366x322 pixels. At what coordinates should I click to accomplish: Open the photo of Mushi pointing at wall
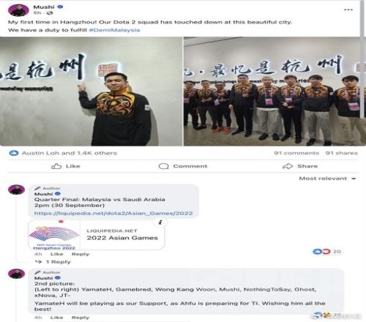pos(91,91)
